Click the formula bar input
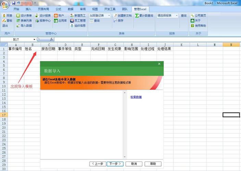 click(x=147, y=39)
